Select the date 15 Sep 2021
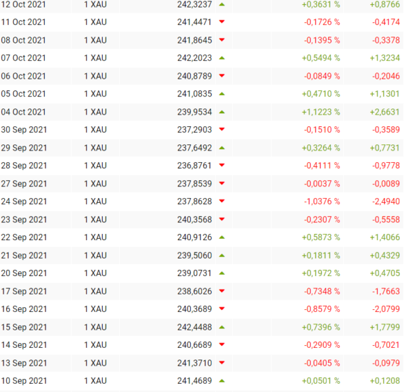 (x=24, y=327)
